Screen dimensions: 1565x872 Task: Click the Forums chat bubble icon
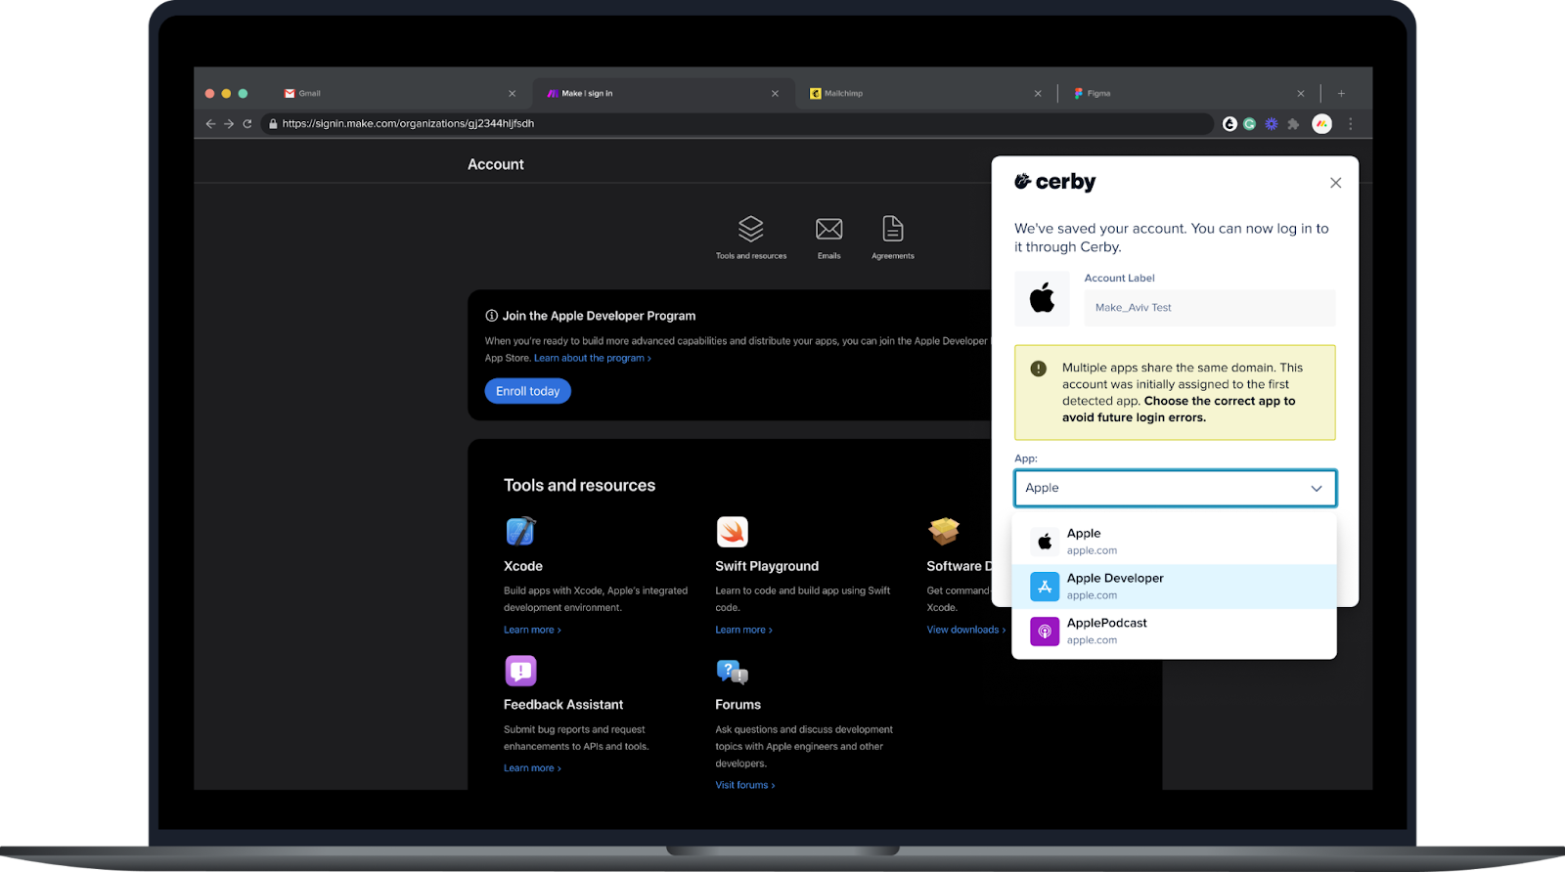click(x=732, y=672)
